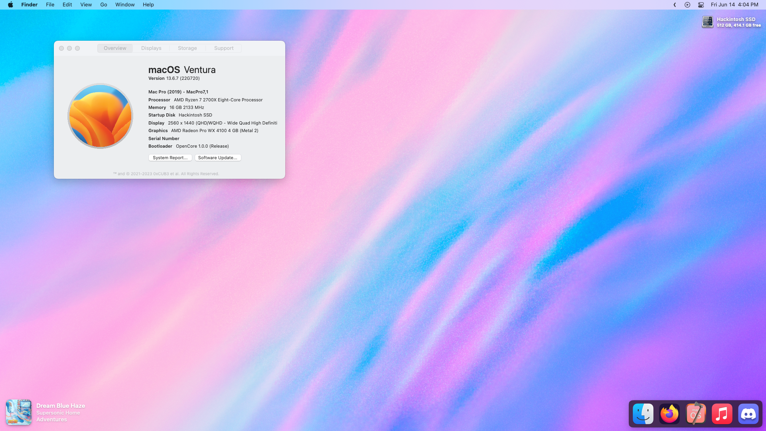The image size is (766, 431).
Task: Open Control Center from the menu bar
Action: 701,5
